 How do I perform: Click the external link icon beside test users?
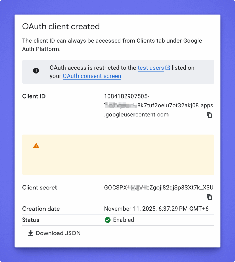pos(168,68)
